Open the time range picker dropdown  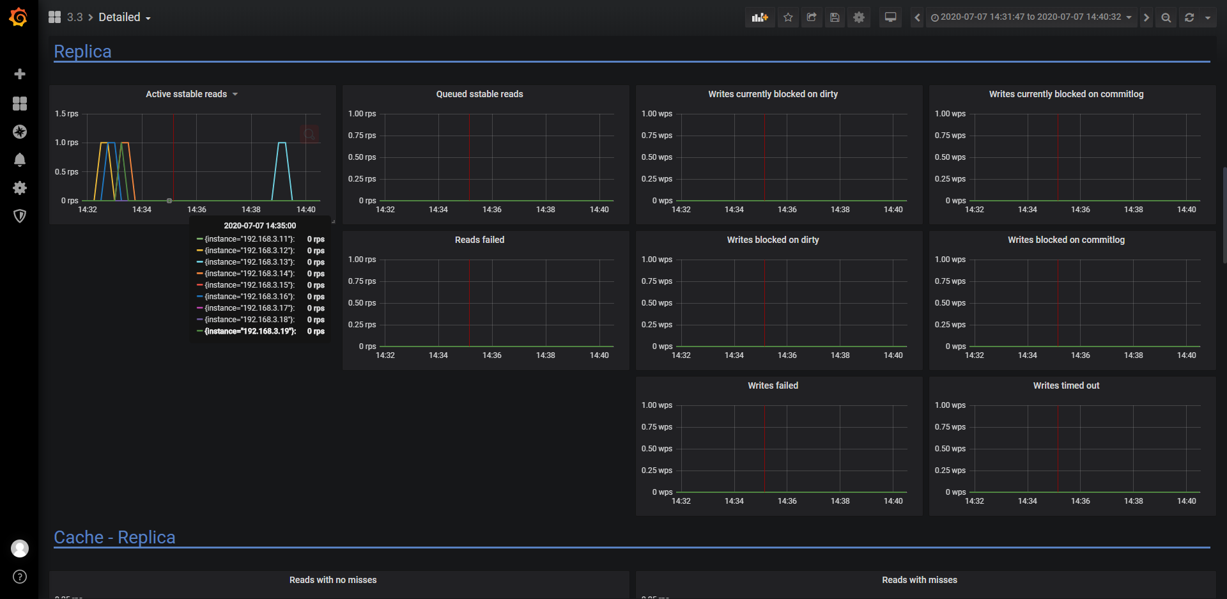coord(1031,17)
